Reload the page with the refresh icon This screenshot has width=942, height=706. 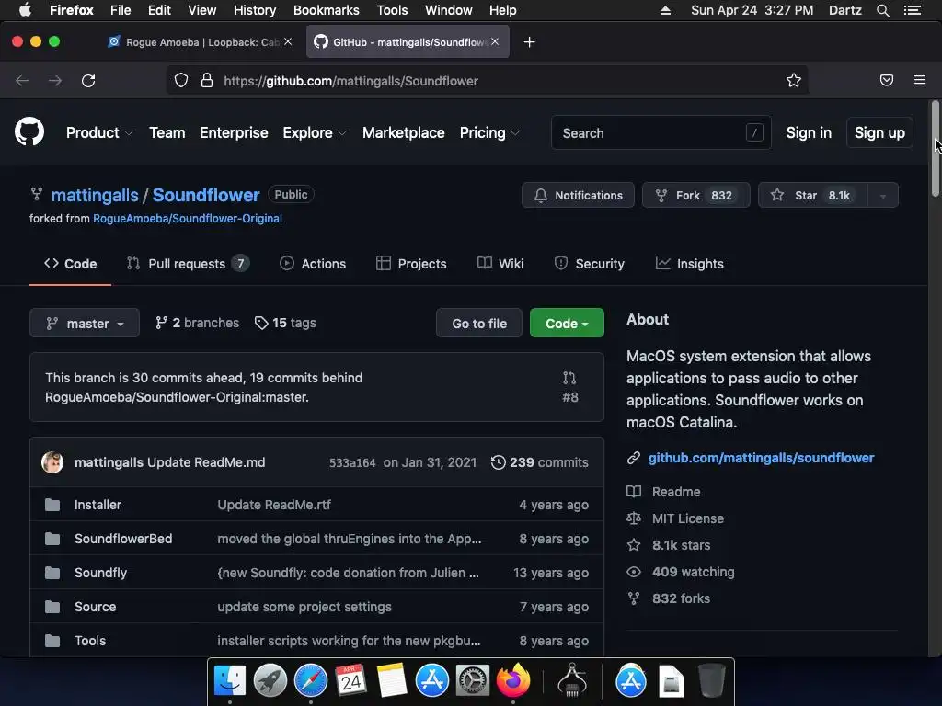tap(88, 81)
